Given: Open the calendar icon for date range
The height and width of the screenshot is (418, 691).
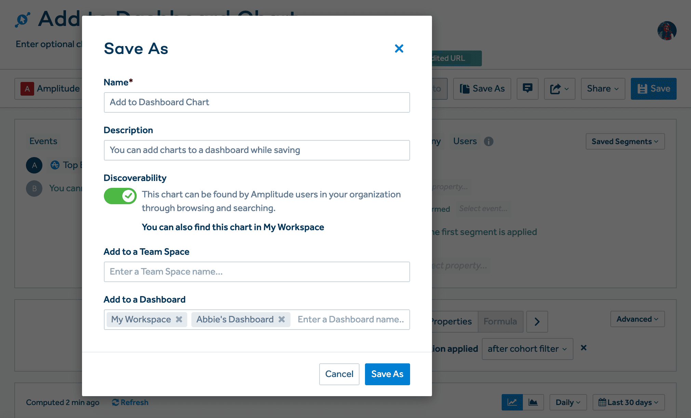Looking at the screenshot, I should tap(602, 402).
